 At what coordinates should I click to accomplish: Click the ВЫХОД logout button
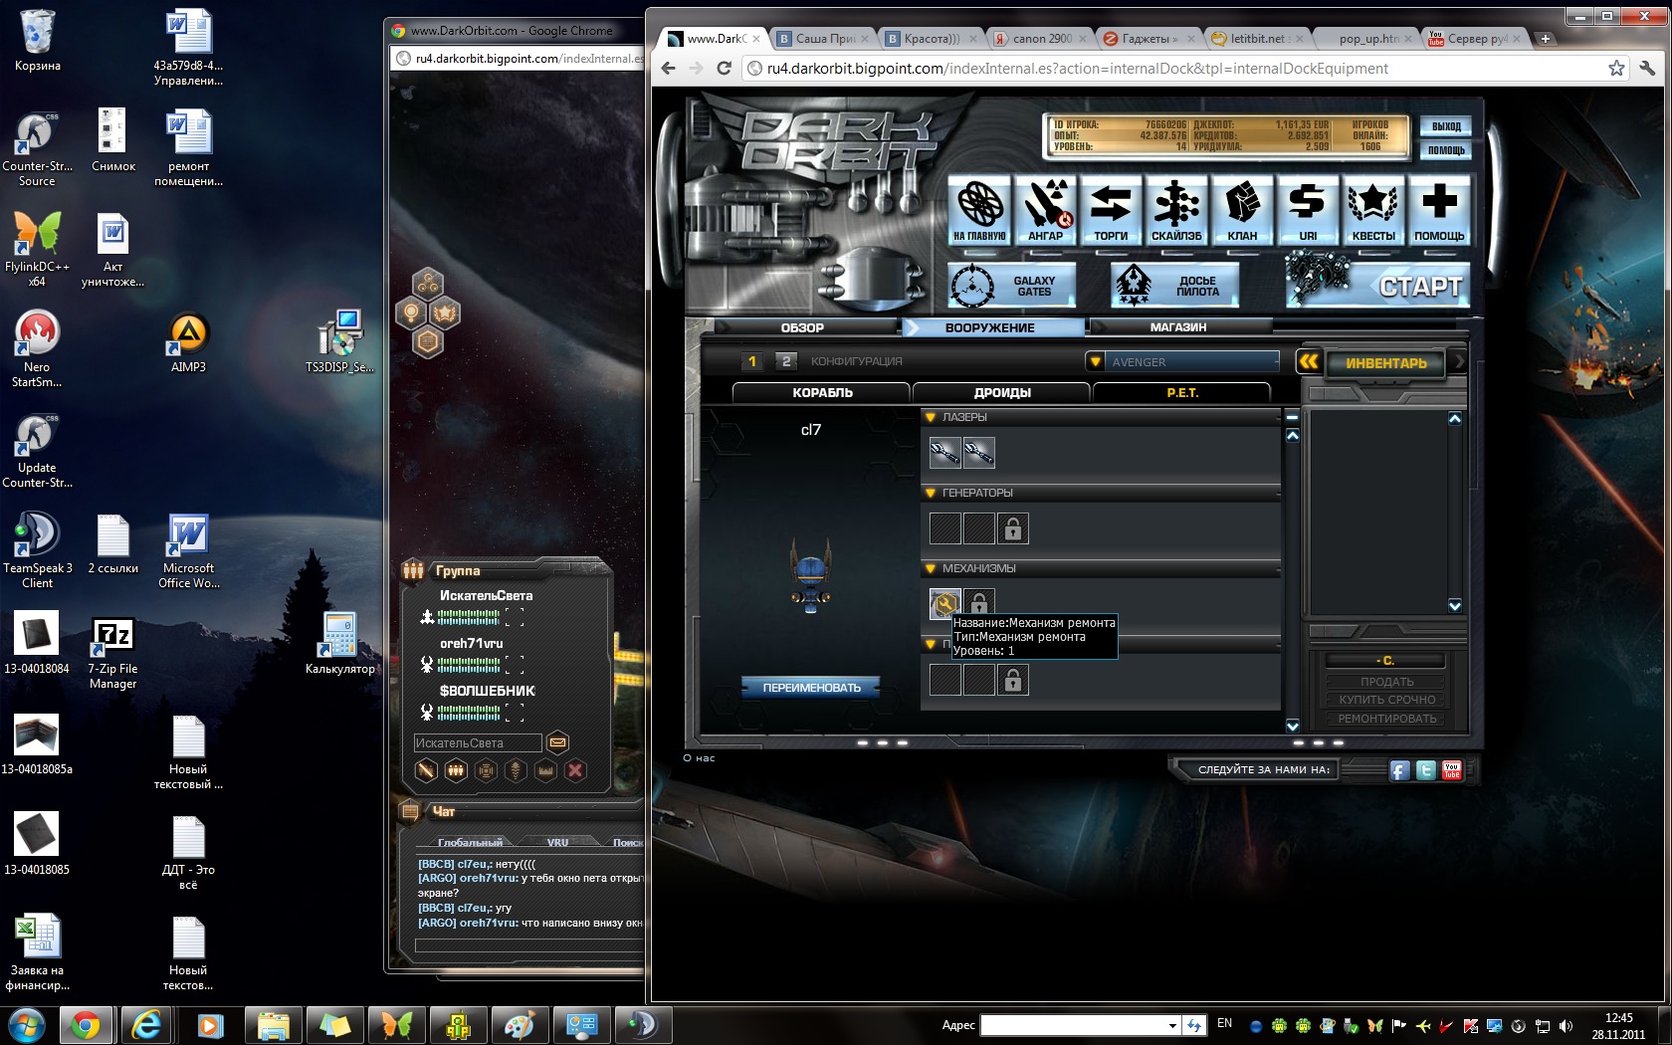pyautogui.click(x=1446, y=126)
